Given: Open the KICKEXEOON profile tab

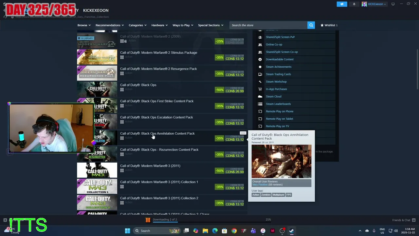Looking at the screenshot, I should click(96, 10).
